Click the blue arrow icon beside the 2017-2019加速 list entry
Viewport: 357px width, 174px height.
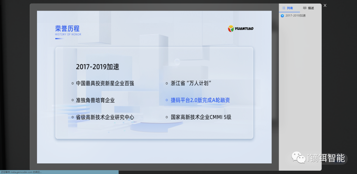click(282, 16)
